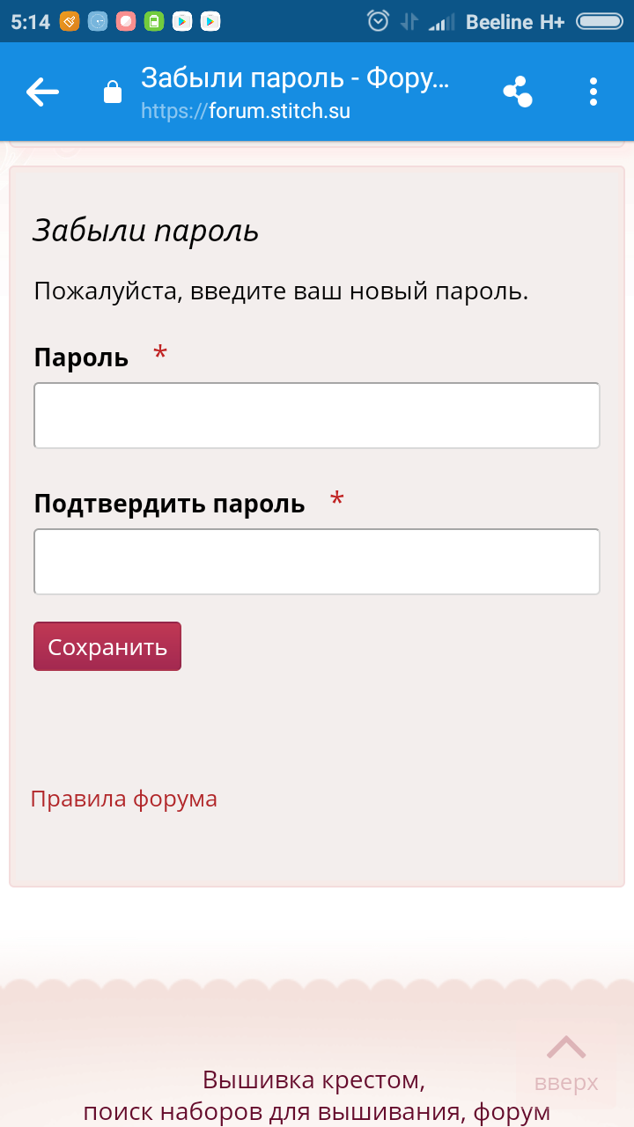Open the Правила форума link
634x1127 pixels.
pyautogui.click(x=124, y=799)
